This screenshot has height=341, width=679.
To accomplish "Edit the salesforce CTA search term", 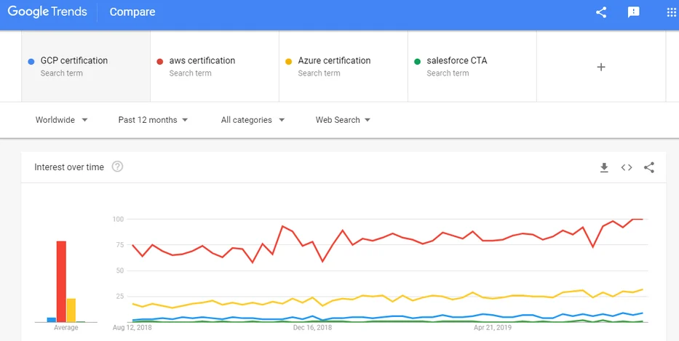I will point(472,66).
